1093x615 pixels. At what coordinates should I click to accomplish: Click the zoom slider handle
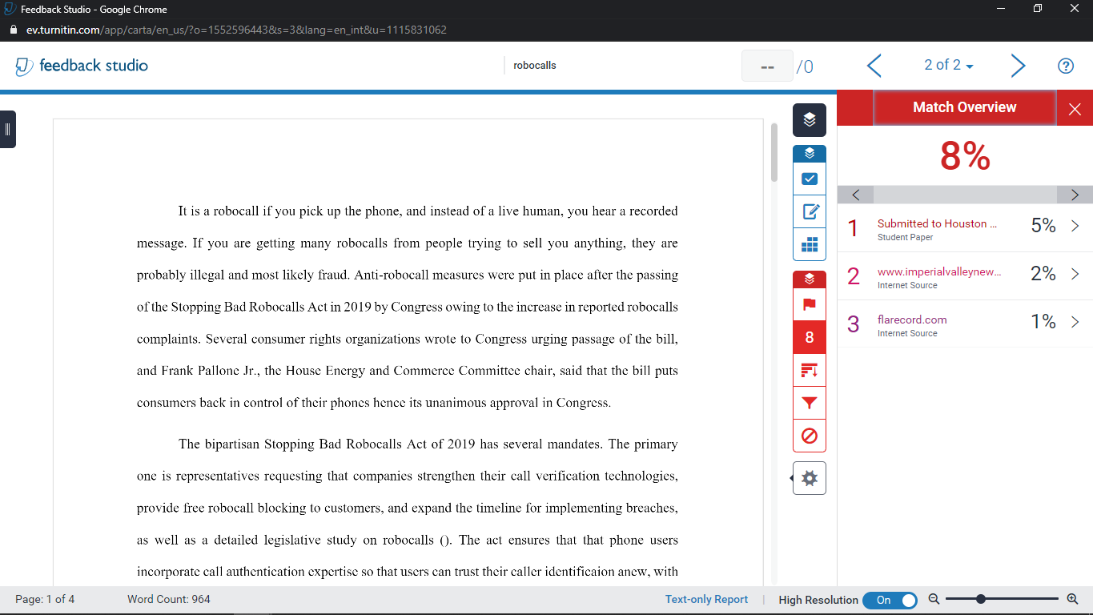(x=980, y=599)
